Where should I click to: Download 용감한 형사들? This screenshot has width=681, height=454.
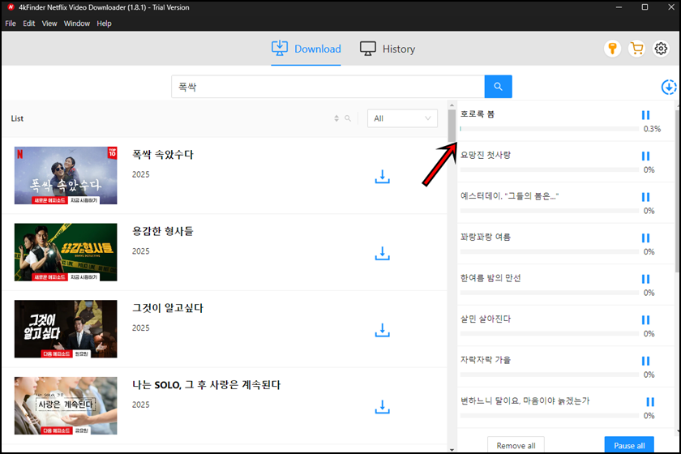pos(382,253)
